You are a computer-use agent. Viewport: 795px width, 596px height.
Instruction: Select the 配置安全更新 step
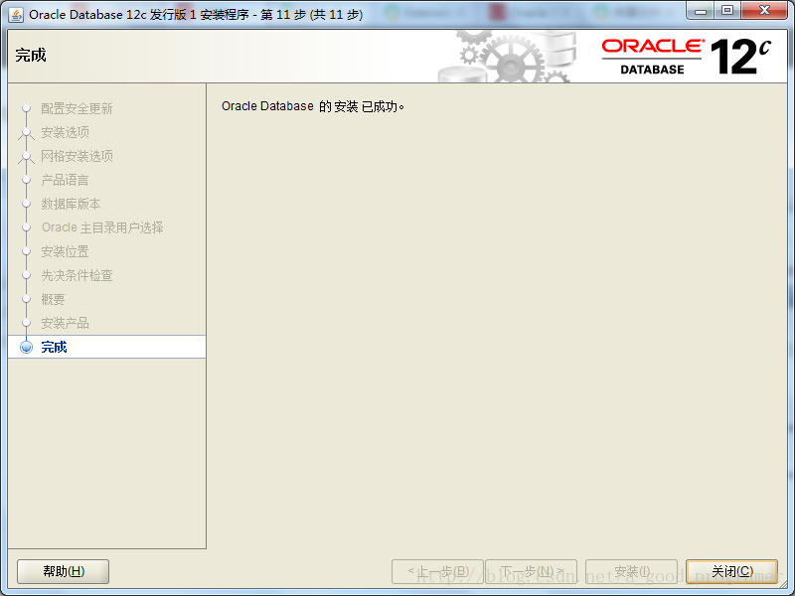pyautogui.click(x=77, y=108)
